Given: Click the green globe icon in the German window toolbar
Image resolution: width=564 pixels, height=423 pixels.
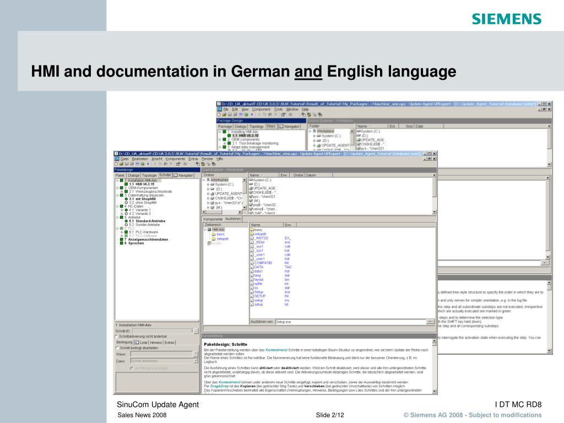Looking at the screenshot, I should coord(143,164).
